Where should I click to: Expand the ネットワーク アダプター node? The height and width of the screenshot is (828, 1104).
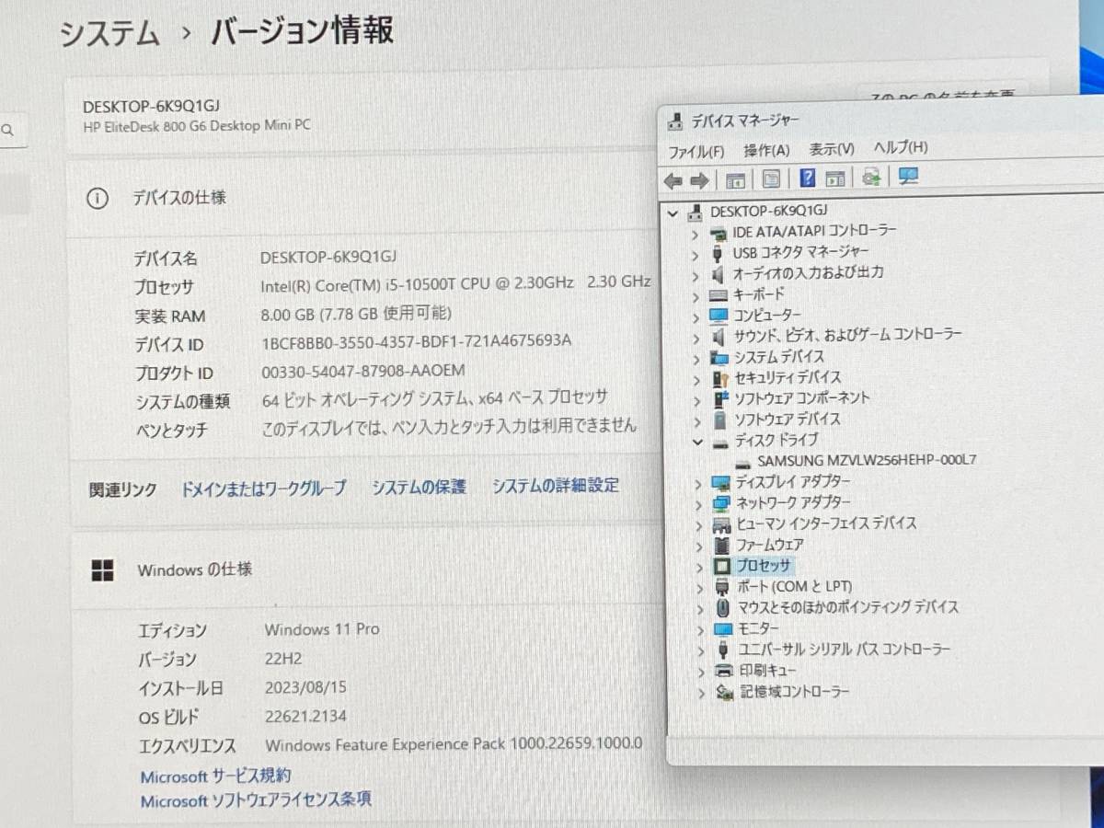(x=699, y=504)
